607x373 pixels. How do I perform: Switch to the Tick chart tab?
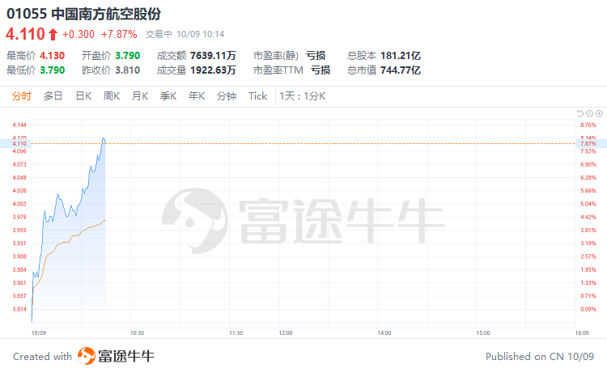pos(258,96)
